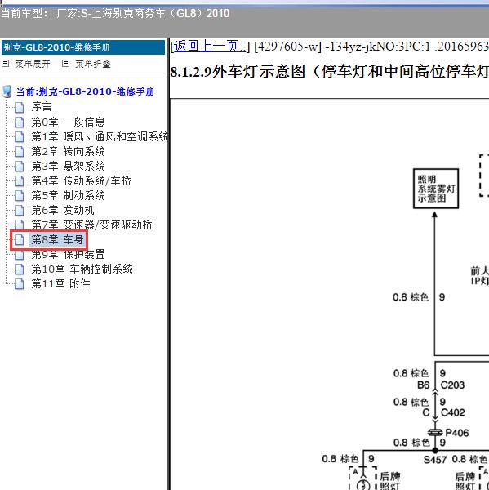Open 第7章 变速器/变速驱动桥
The image size is (489, 490).
pyautogui.click(x=92, y=225)
